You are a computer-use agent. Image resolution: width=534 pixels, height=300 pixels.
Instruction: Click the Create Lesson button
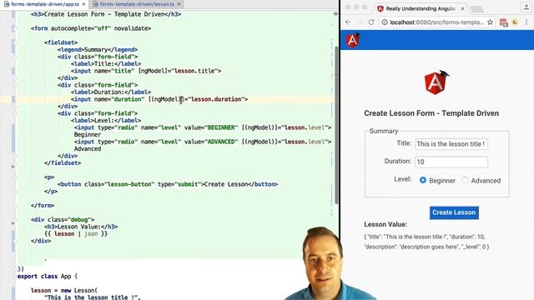coord(454,212)
